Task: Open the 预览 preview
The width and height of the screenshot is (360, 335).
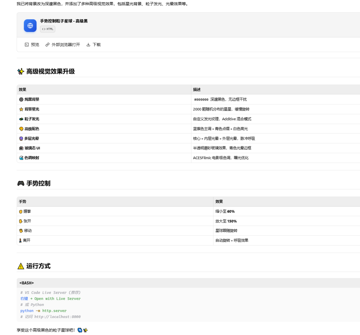Action: (x=32, y=44)
